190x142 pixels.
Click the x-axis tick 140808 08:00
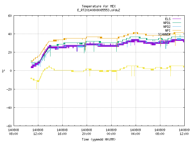click(x=13, y=132)
